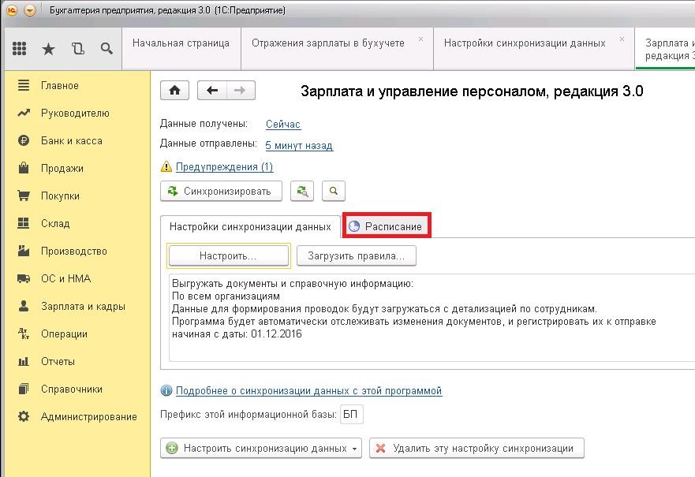The image size is (695, 477).
Task: Click the page title 'Зарплата и управление персоналом'
Action: pos(425,91)
